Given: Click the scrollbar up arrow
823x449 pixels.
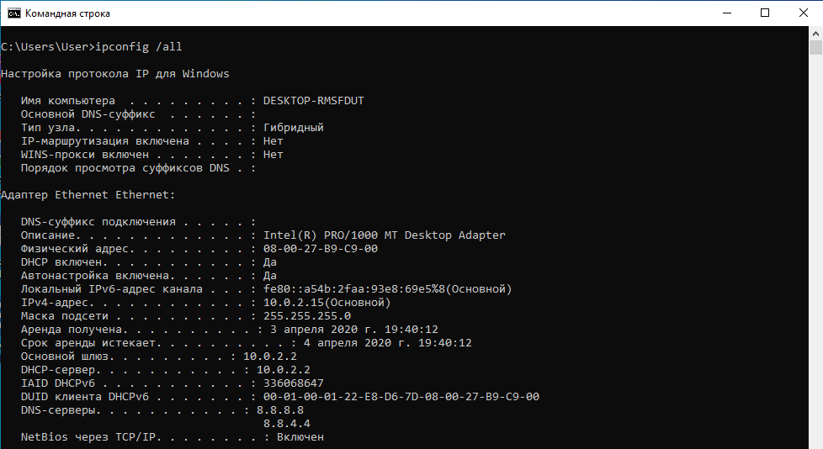Looking at the screenshot, I should 815,34.
